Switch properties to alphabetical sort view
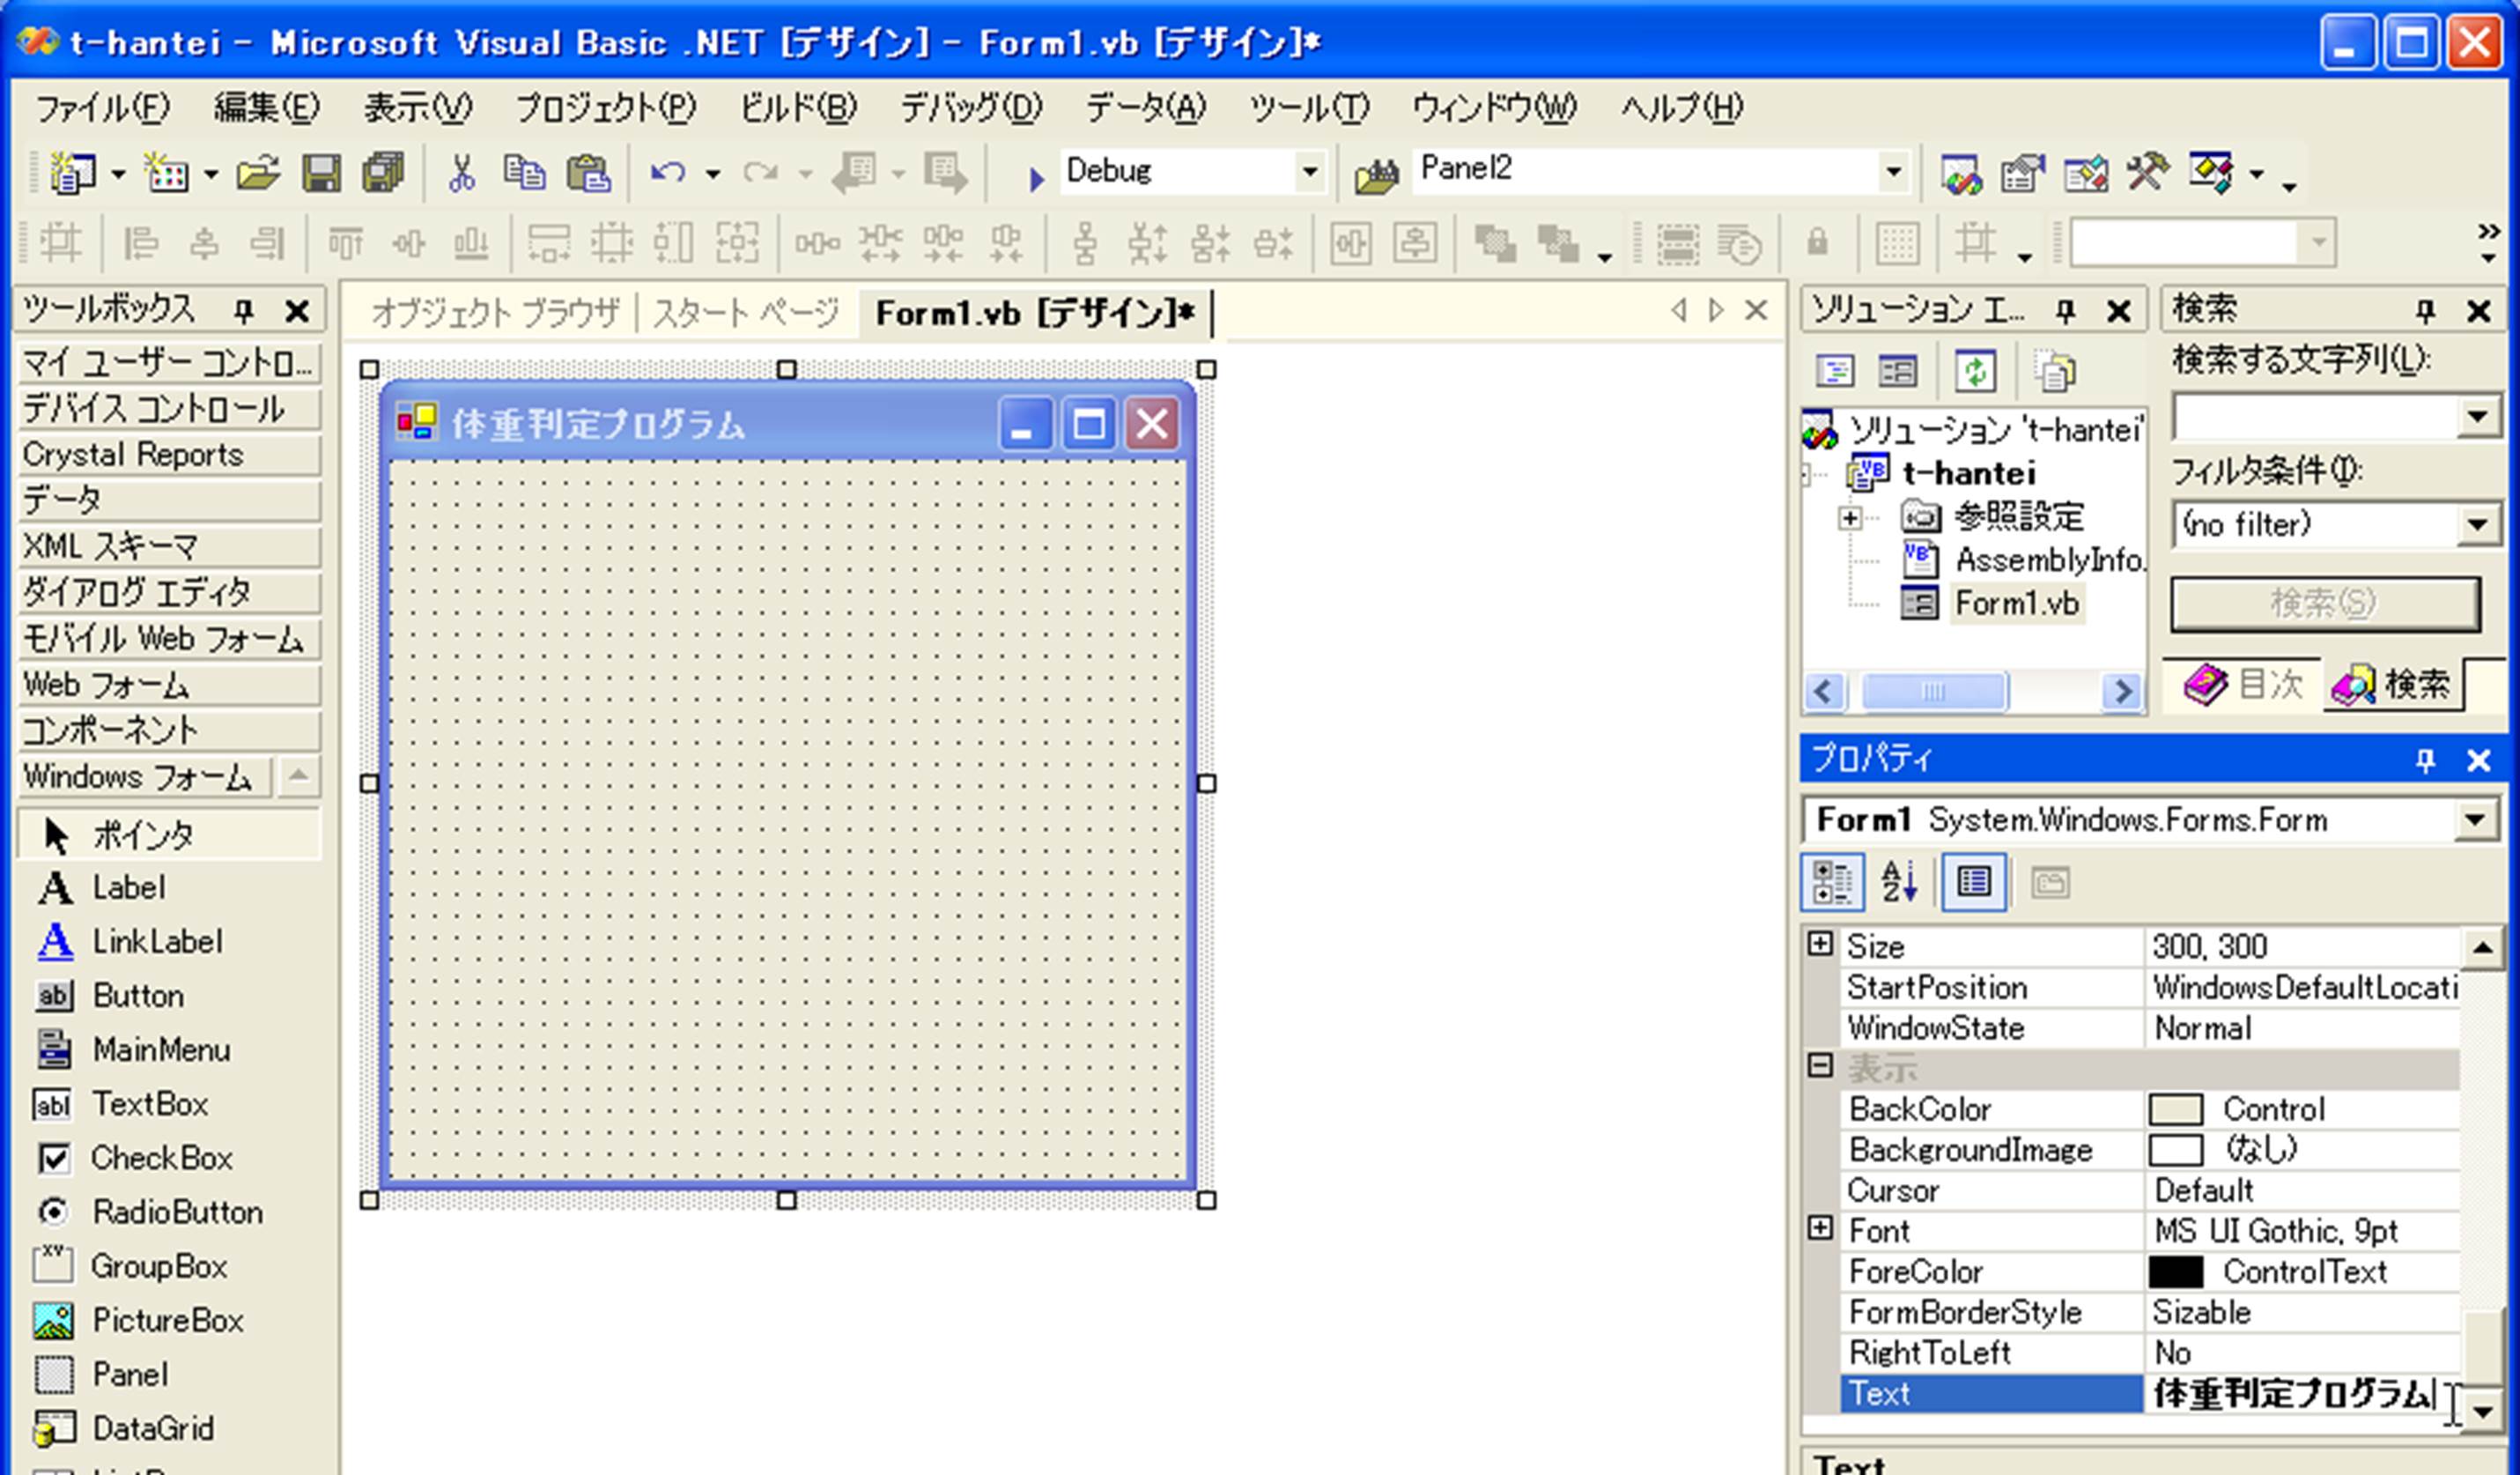The height and width of the screenshot is (1475, 2520). [1899, 883]
